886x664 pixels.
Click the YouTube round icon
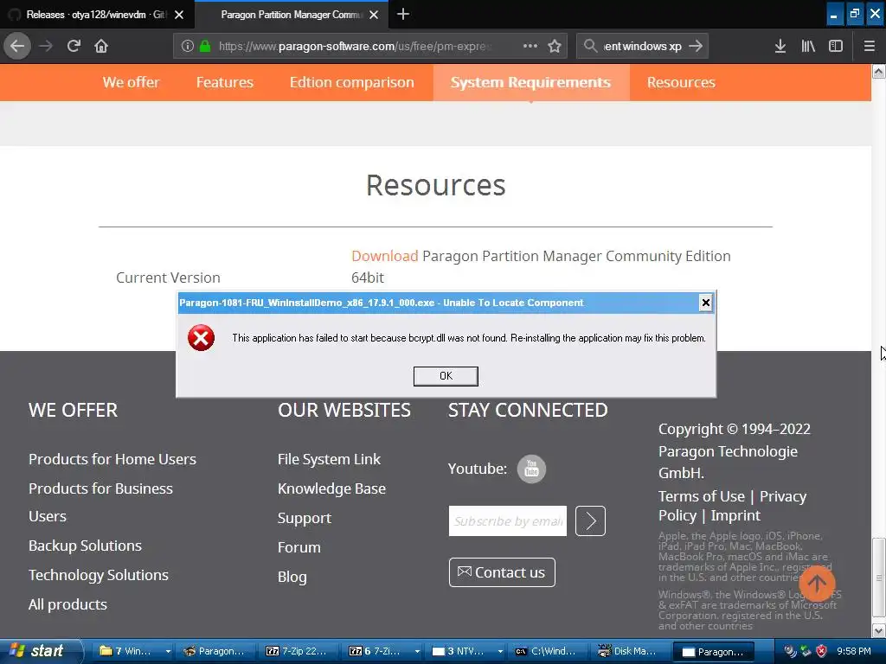[x=531, y=469]
